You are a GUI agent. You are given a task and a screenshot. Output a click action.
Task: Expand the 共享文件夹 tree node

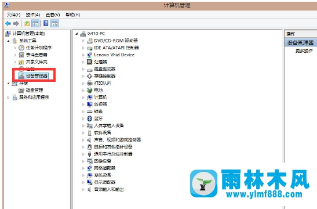pos(15,62)
